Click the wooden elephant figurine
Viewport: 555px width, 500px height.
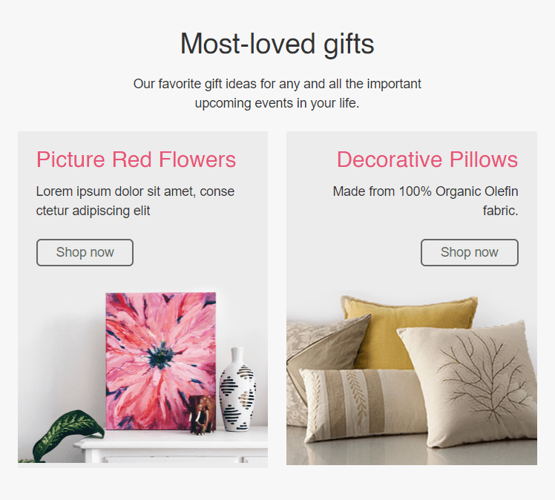[203, 415]
